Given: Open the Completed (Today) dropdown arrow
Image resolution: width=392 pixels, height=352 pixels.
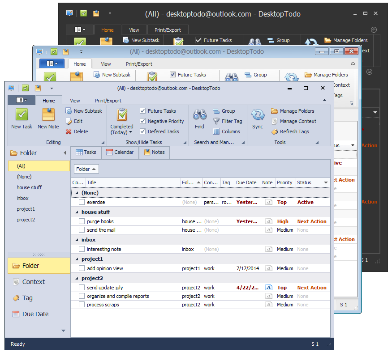Looking at the screenshot, I should pos(130,132).
